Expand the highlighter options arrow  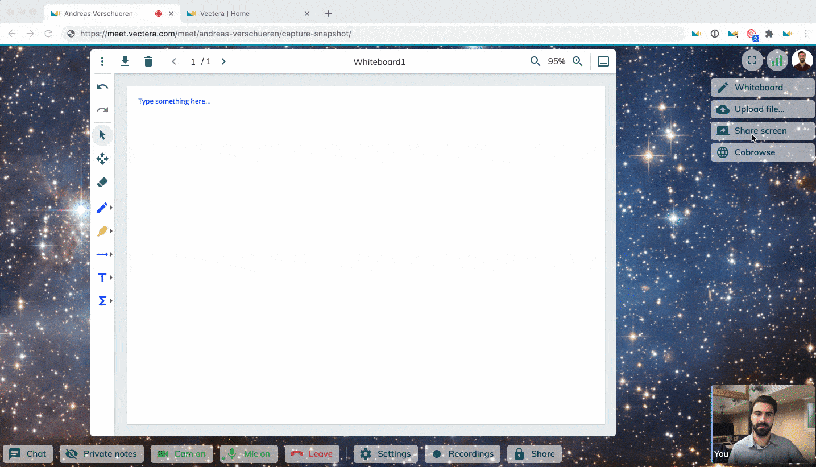(x=111, y=231)
